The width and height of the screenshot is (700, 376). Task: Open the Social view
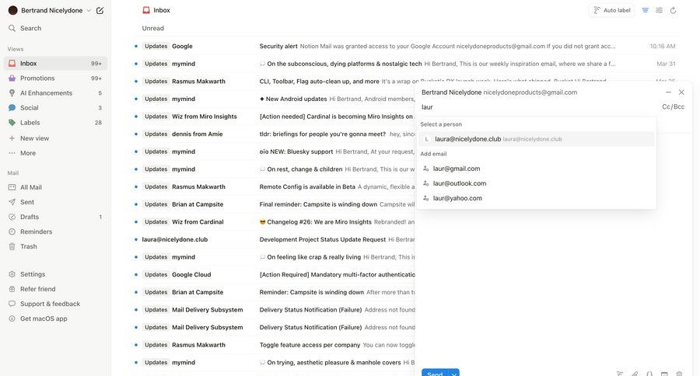(55, 107)
